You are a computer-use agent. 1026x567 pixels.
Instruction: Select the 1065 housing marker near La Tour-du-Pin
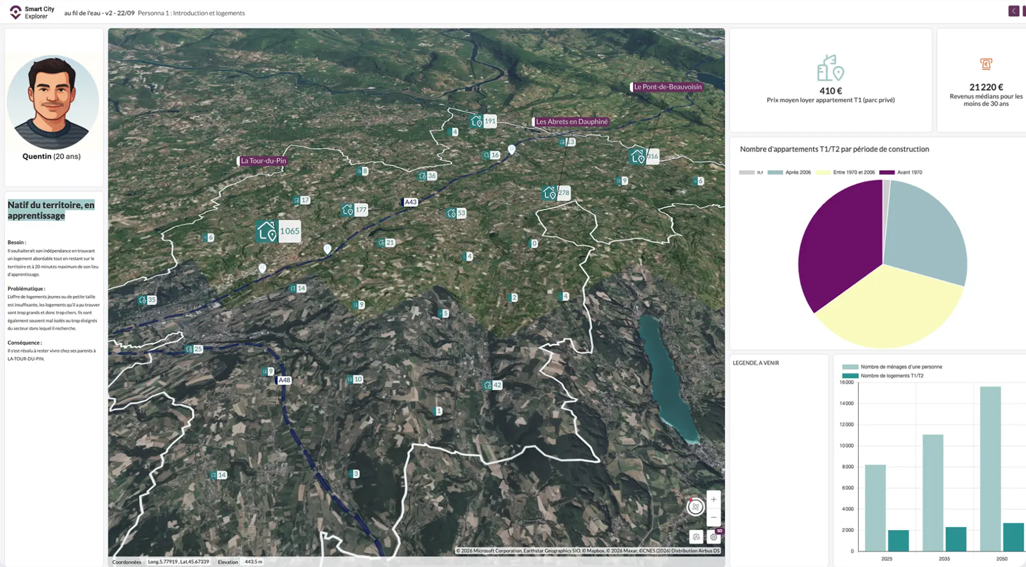pos(278,231)
